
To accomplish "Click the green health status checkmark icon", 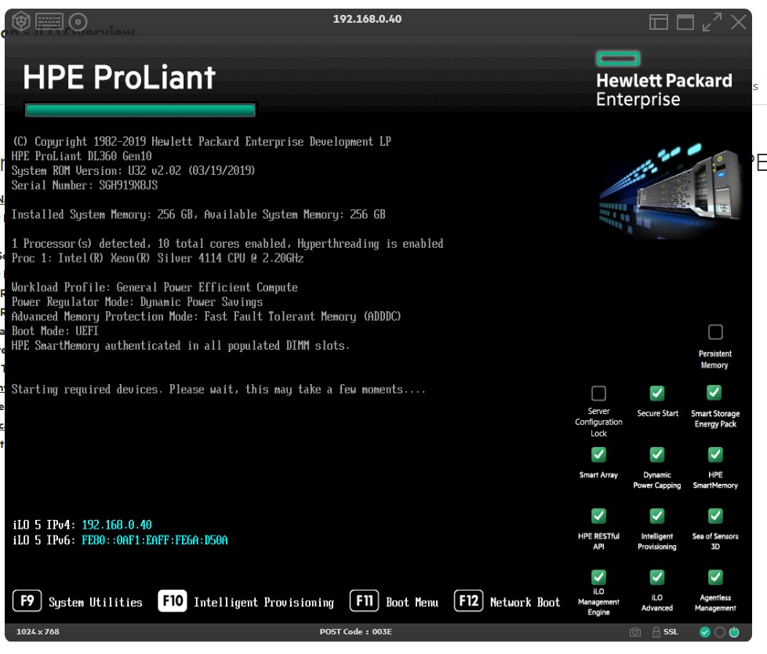I will point(705,632).
